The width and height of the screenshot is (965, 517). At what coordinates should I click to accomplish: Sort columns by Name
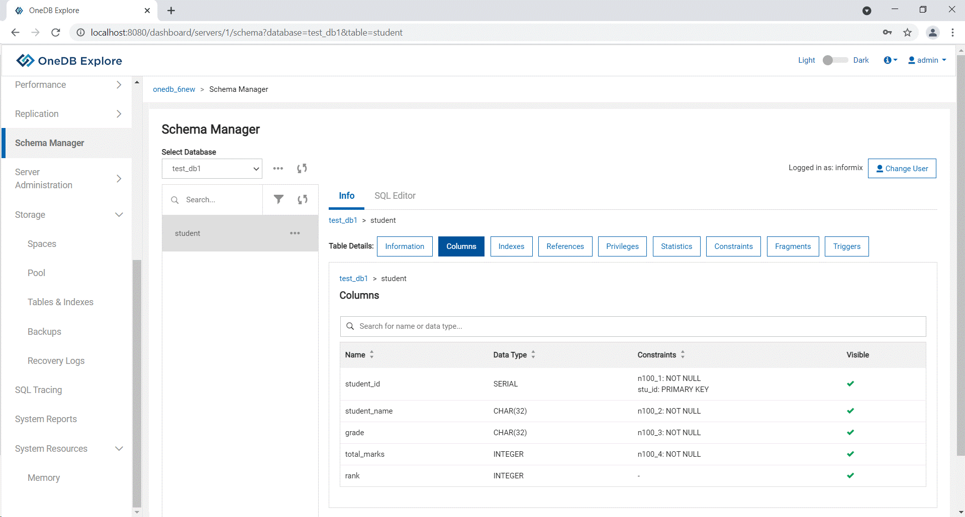[371, 354]
